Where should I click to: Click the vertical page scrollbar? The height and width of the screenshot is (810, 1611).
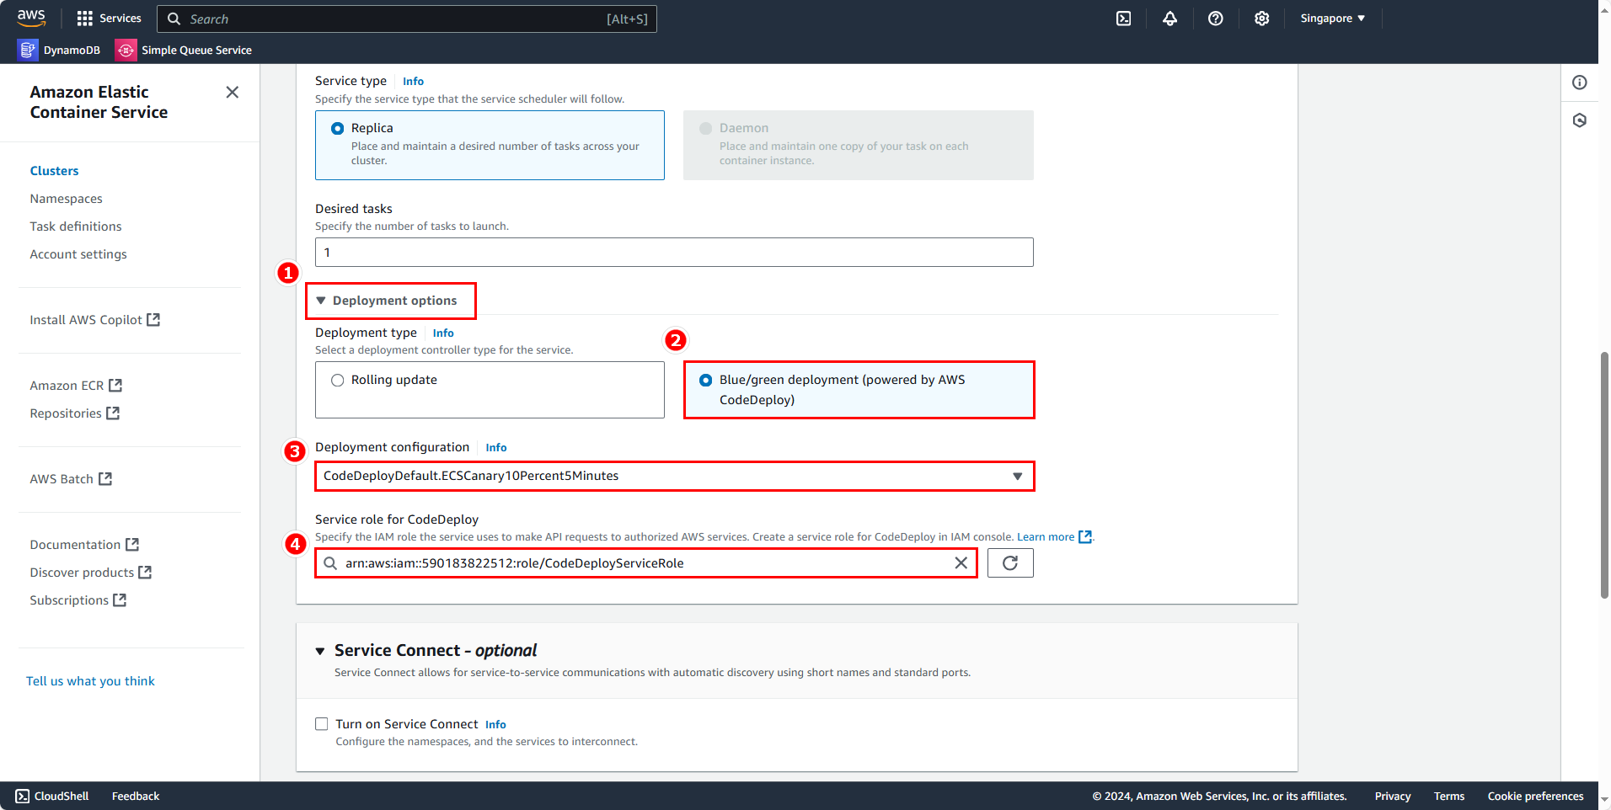tap(1604, 476)
